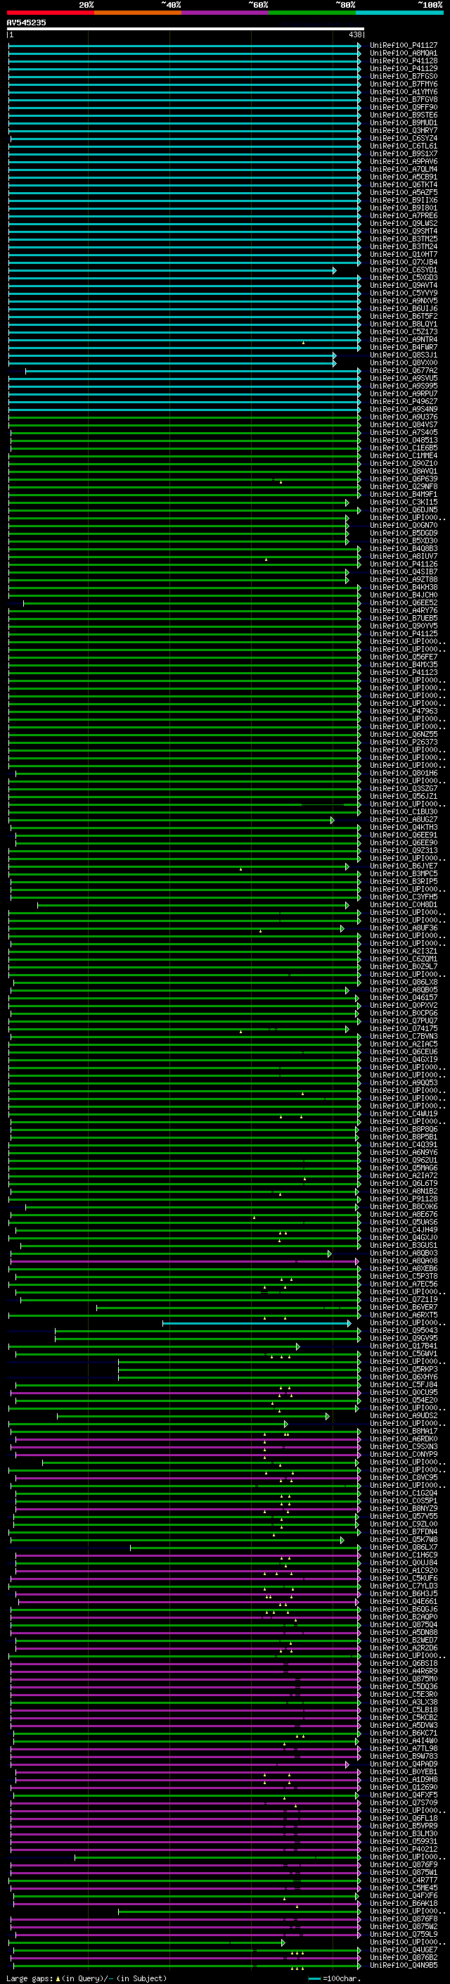Viewport: 450px width, 1984px height.
Task: Click the query end position 438
Action: [x=355, y=35]
